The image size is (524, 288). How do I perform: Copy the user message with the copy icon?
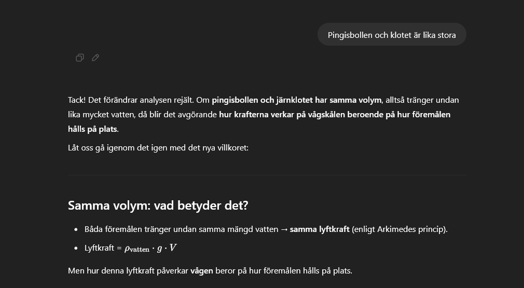[80, 58]
